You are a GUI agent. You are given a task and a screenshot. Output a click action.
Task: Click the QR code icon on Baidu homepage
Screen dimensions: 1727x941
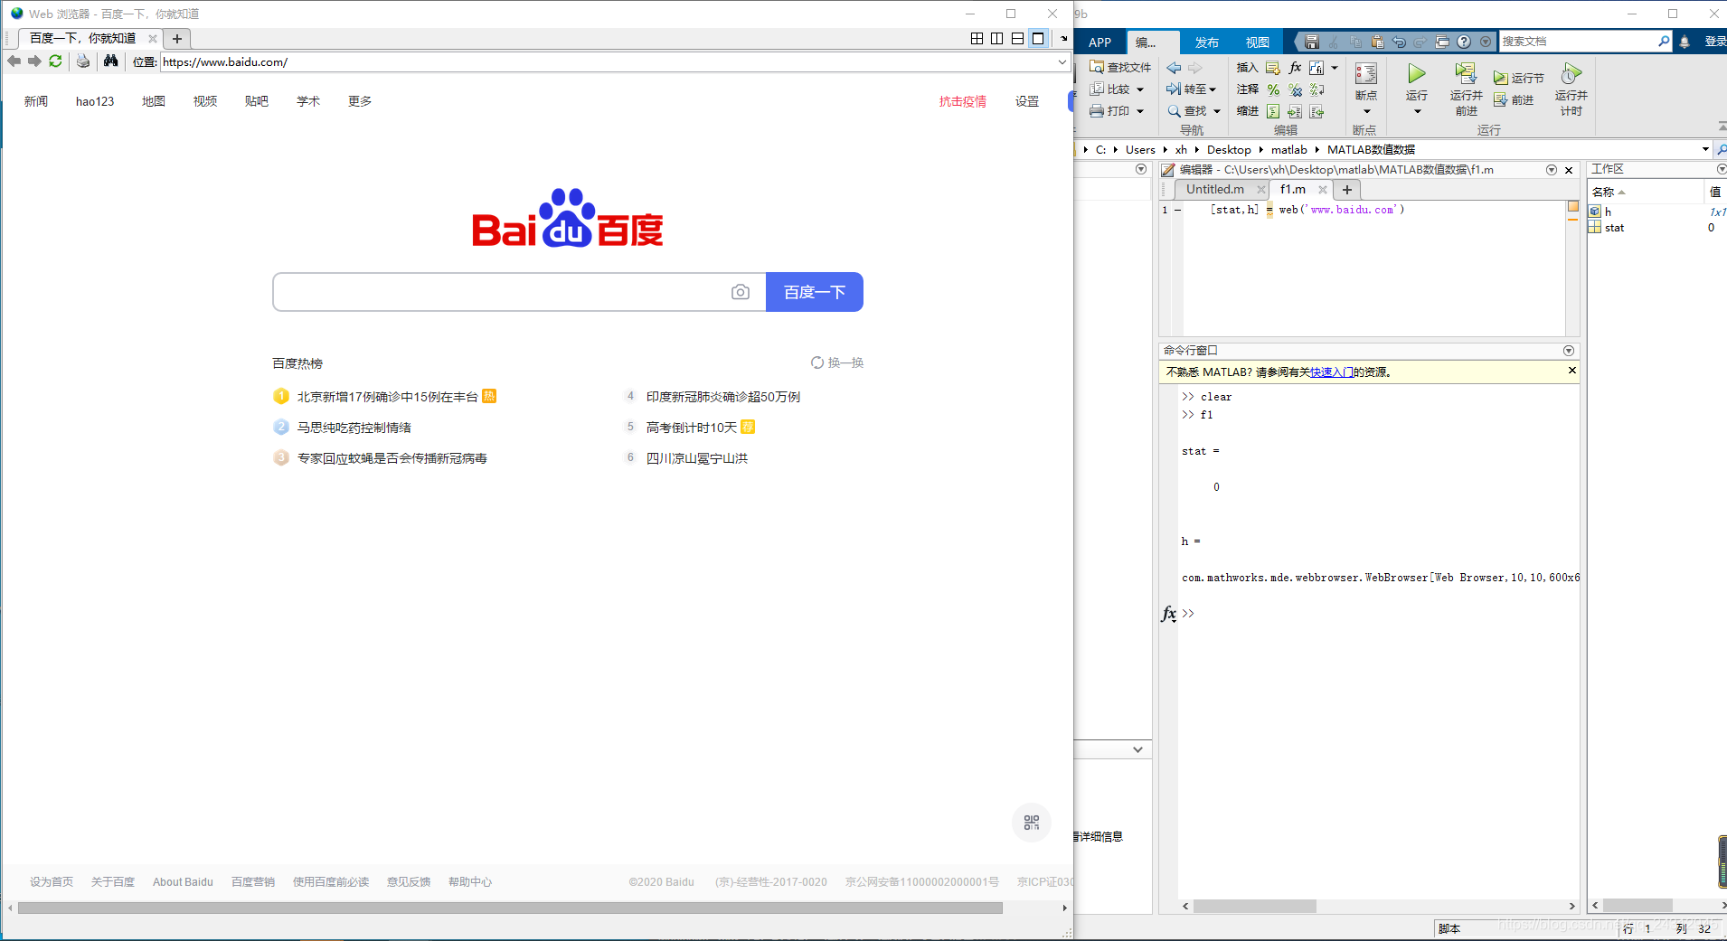click(x=1033, y=823)
